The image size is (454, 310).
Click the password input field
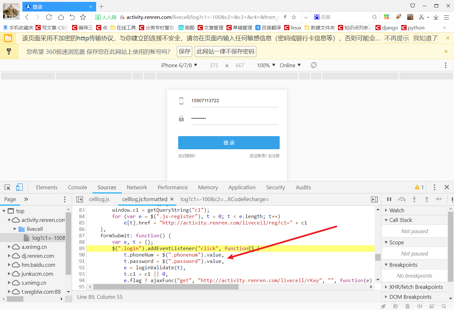pos(235,118)
